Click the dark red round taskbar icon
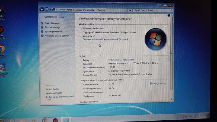 click(55, 120)
